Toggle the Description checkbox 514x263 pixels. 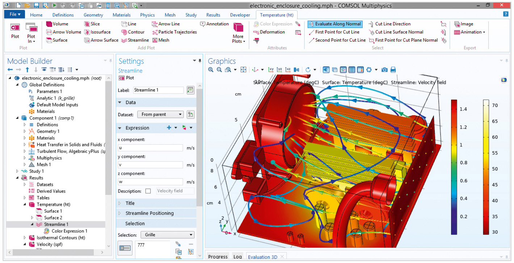(148, 191)
